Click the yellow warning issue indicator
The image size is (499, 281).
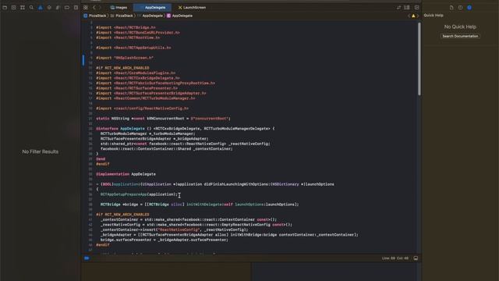[x=413, y=16]
